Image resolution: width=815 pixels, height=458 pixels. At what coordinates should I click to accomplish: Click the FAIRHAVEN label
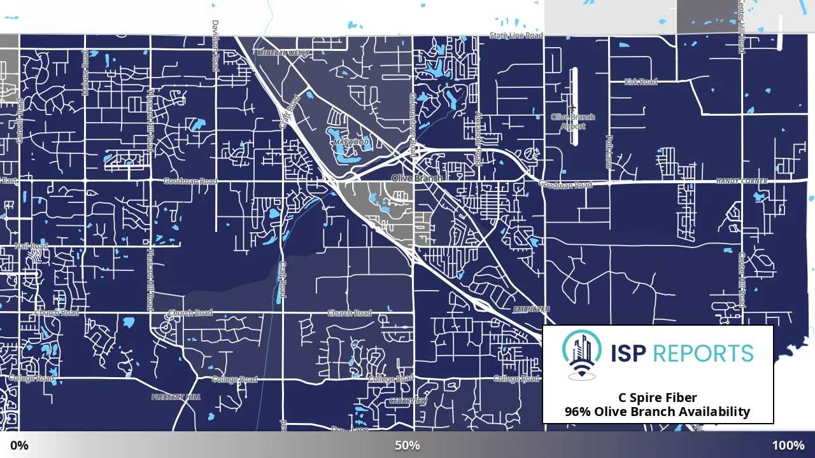(x=531, y=309)
